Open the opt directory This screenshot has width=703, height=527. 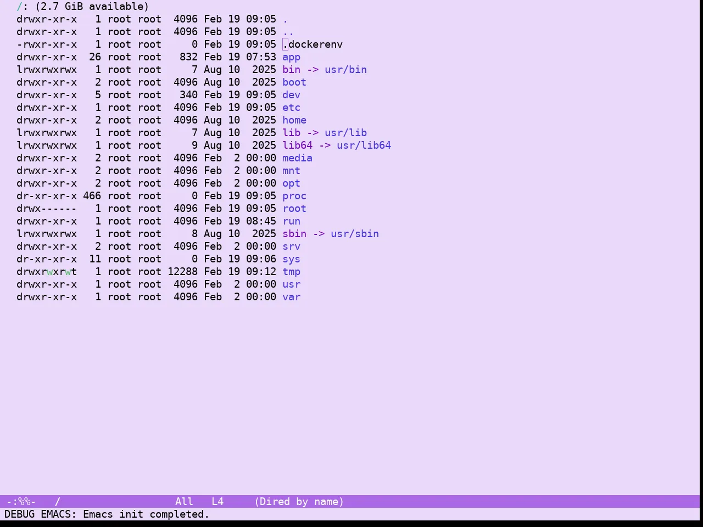(291, 183)
